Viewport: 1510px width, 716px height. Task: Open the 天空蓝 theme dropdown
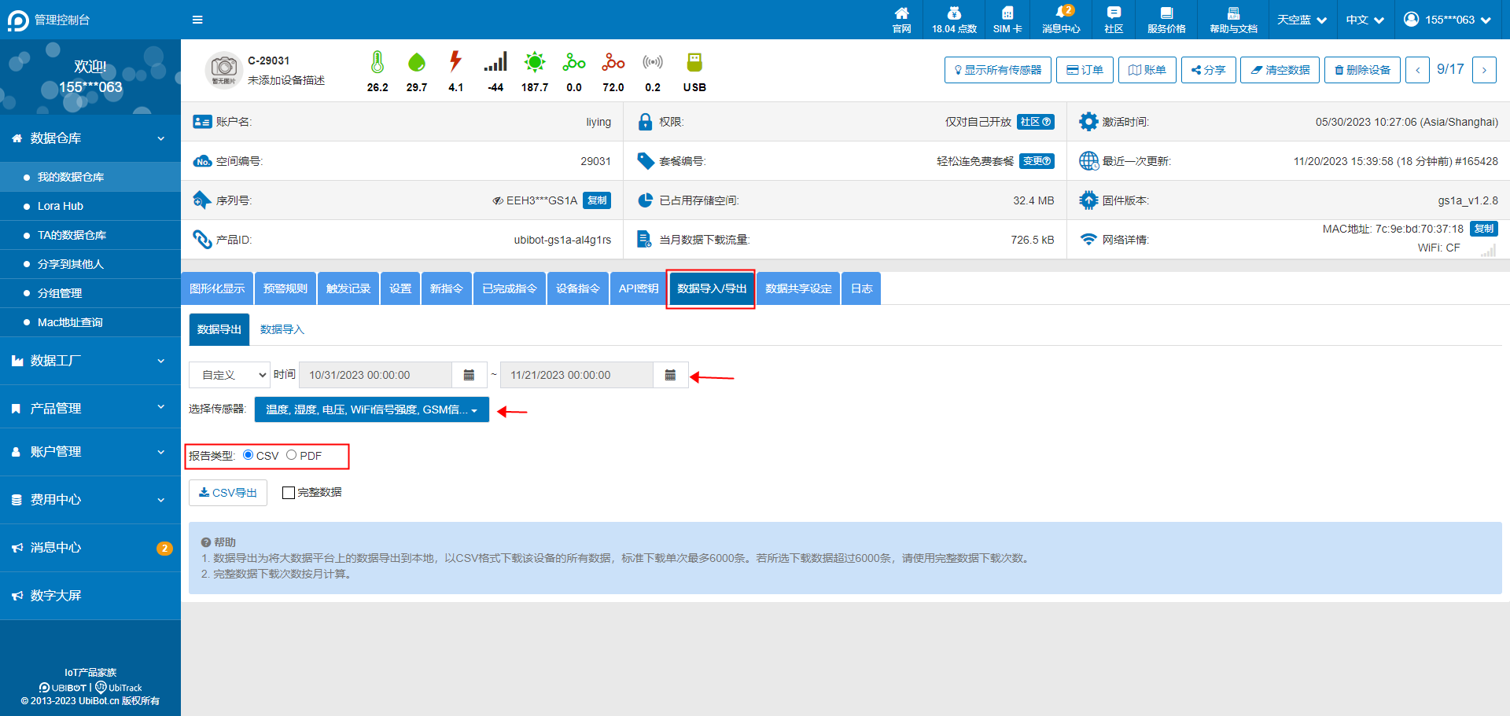pyautogui.click(x=1302, y=20)
